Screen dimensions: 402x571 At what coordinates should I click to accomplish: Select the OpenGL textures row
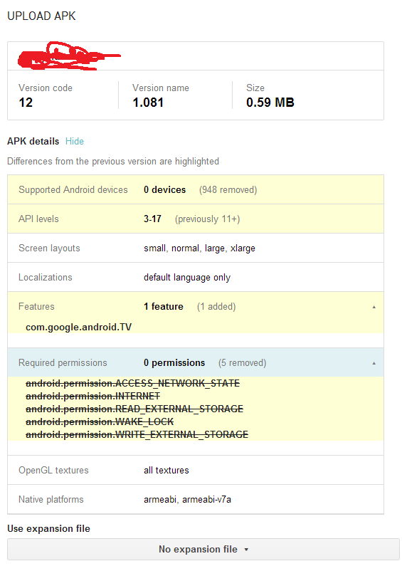pyautogui.click(x=196, y=470)
